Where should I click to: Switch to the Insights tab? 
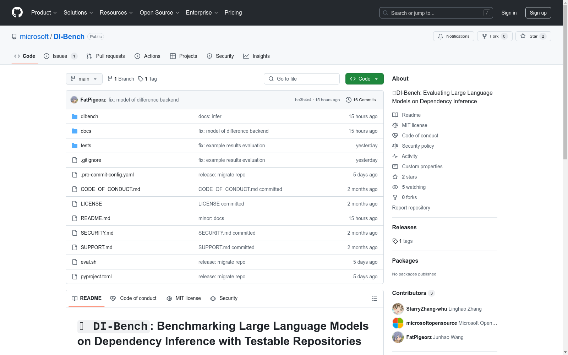click(x=256, y=56)
